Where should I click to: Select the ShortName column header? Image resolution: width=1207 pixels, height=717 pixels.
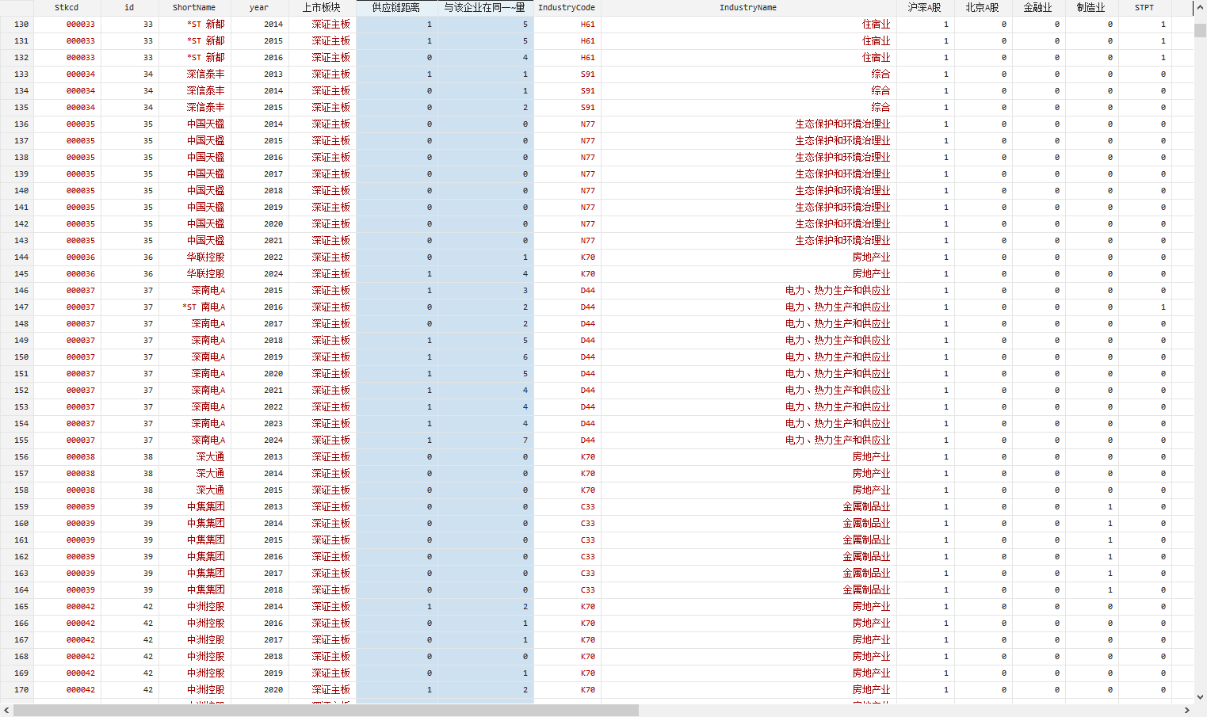point(194,8)
